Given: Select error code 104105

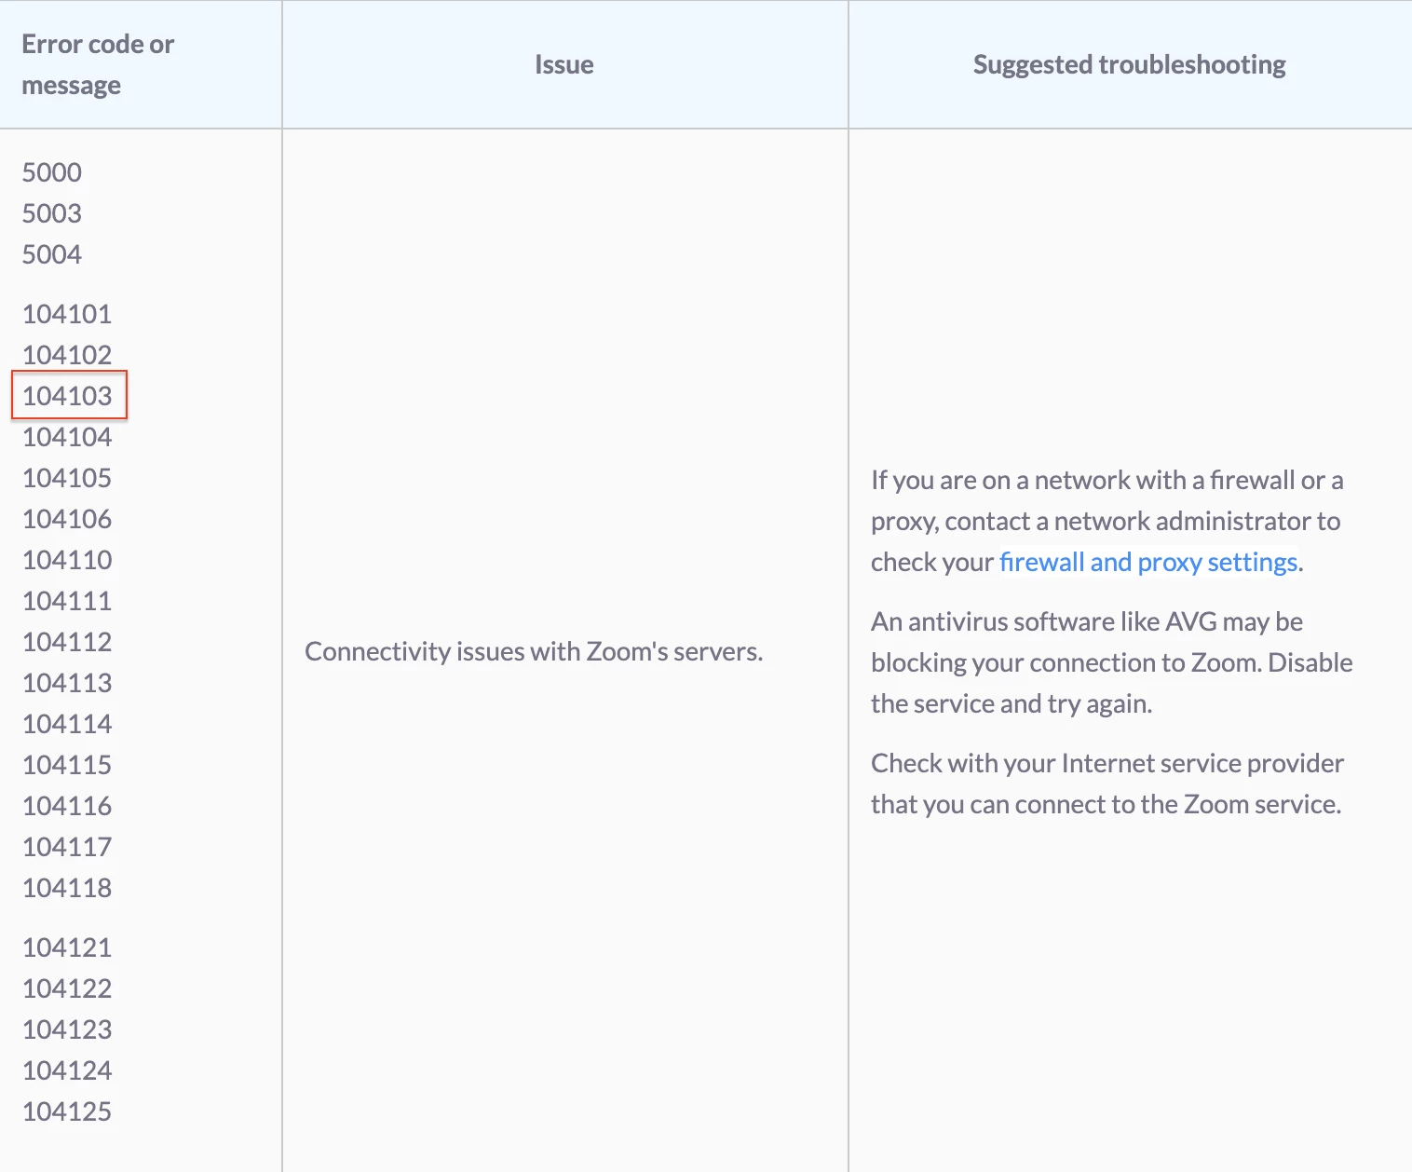Looking at the screenshot, I should (67, 478).
